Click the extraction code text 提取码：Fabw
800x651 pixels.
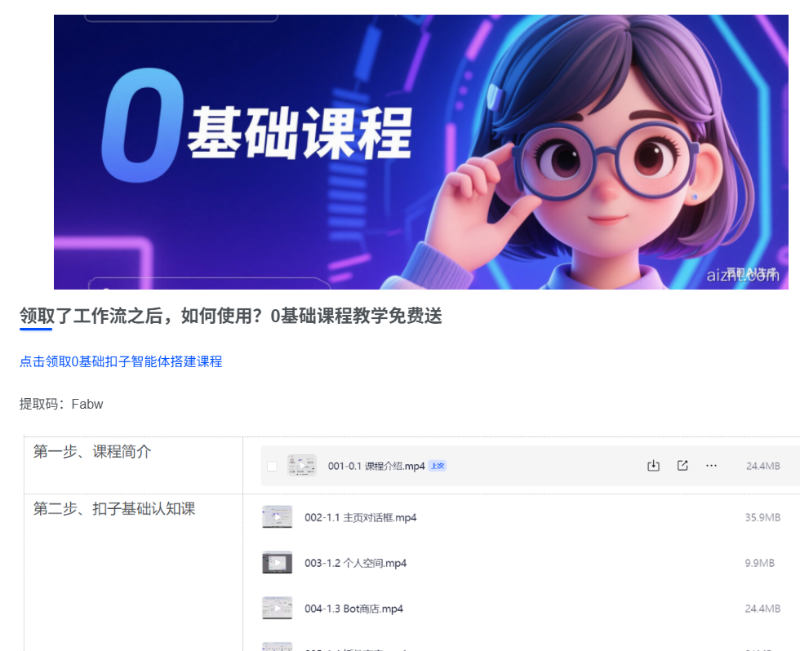(61, 405)
